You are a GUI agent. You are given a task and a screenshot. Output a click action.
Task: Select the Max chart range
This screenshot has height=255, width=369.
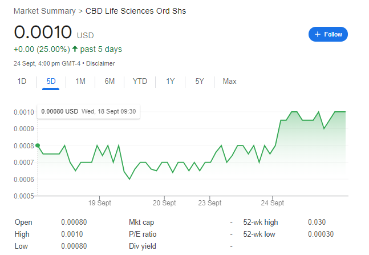(229, 81)
